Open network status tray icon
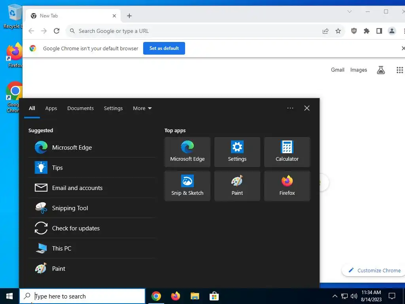Screen dimensions: 405x304 pyautogui.click(x=344, y=296)
